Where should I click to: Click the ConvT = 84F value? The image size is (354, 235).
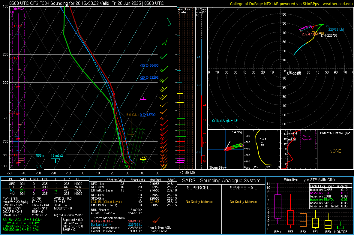41,205
